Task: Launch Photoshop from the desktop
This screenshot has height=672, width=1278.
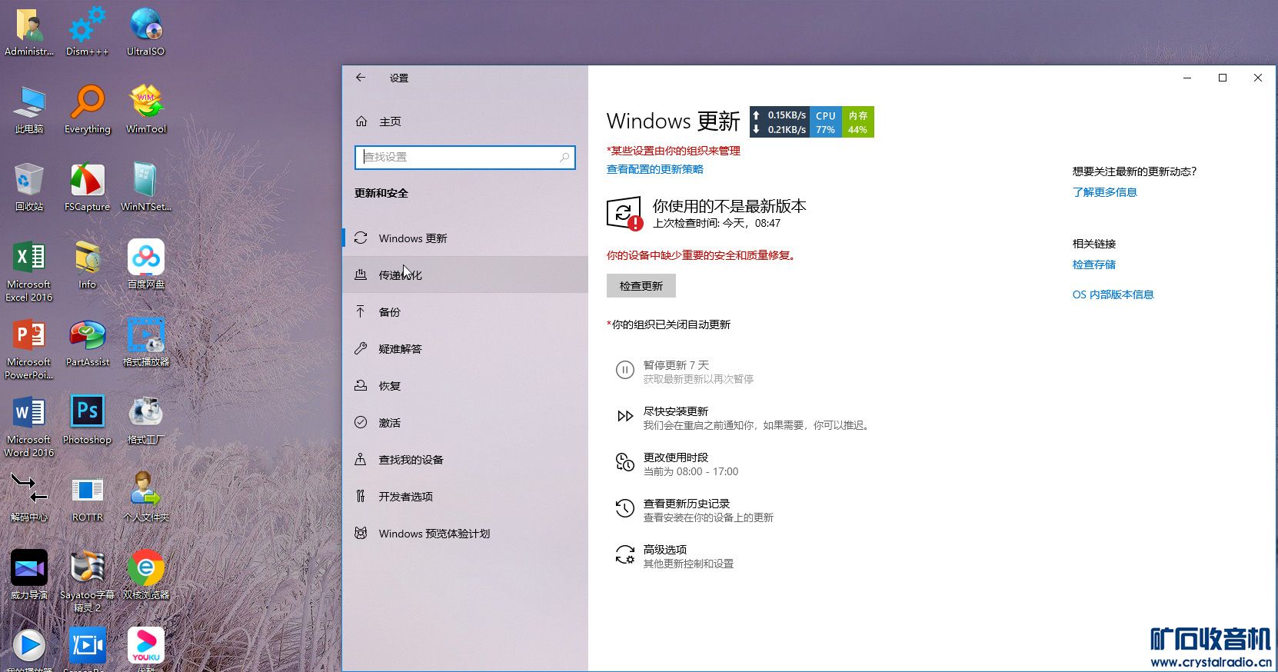Action: coord(87,419)
